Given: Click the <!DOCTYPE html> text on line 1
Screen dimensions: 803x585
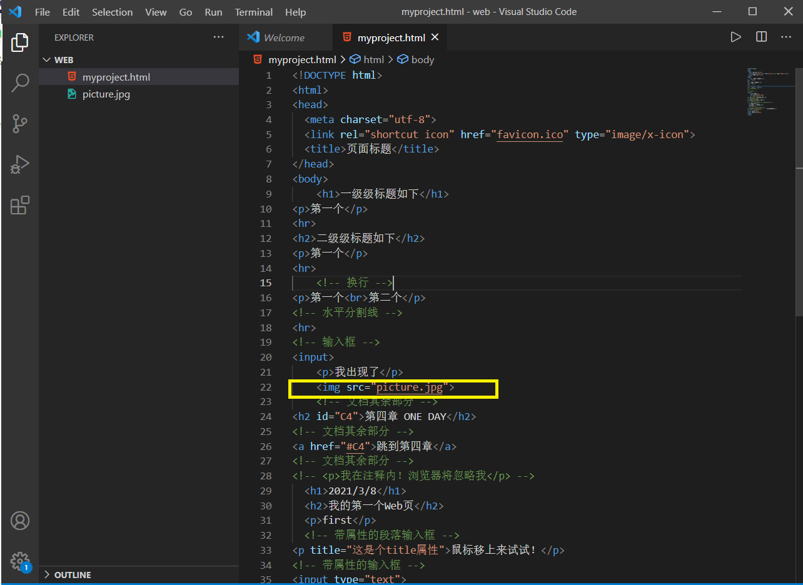Looking at the screenshot, I should 337,75.
